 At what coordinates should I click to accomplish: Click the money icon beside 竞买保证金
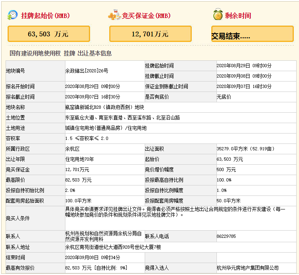(114, 15)
